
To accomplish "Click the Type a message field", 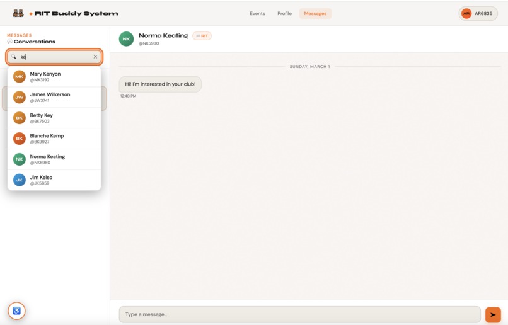I will pos(299,314).
